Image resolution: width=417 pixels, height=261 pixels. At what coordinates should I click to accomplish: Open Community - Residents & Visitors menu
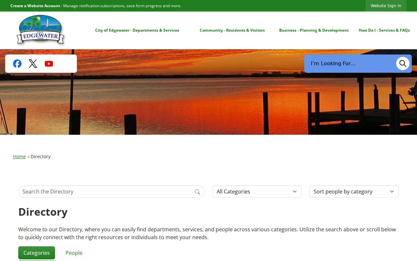[x=232, y=30]
